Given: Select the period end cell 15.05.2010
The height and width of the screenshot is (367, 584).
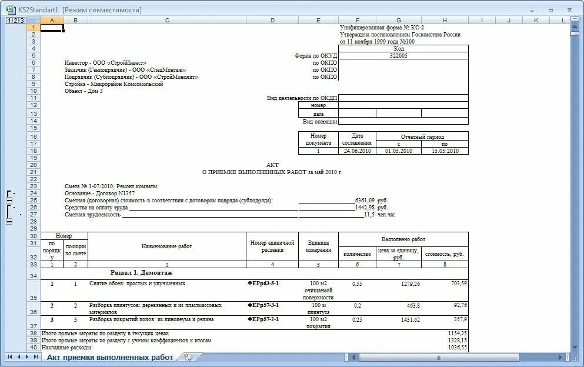Looking at the screenshot, I should point(445,151).
